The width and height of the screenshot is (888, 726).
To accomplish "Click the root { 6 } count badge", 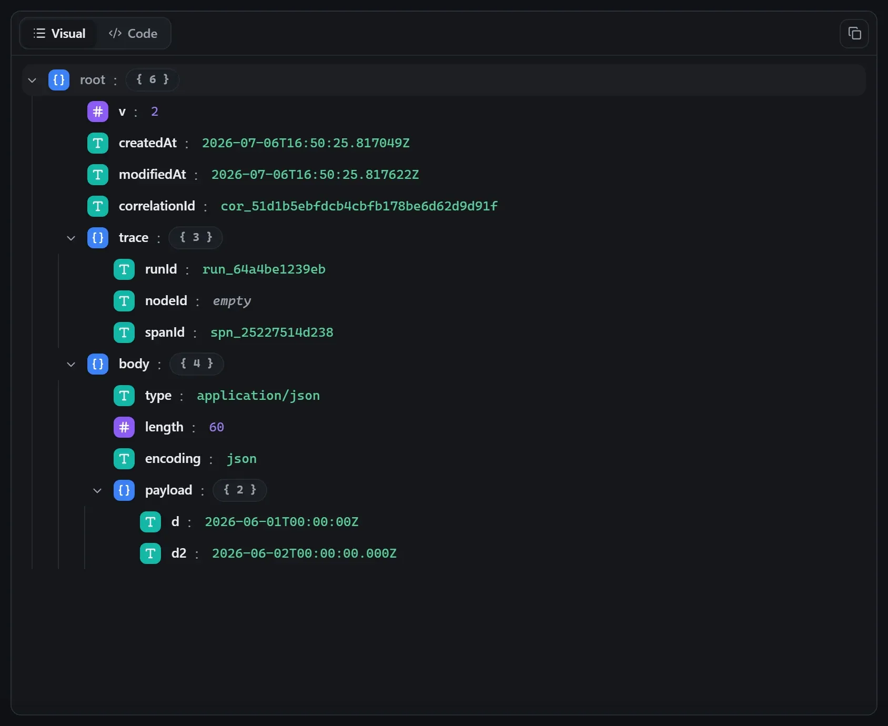I will point(153,79).
